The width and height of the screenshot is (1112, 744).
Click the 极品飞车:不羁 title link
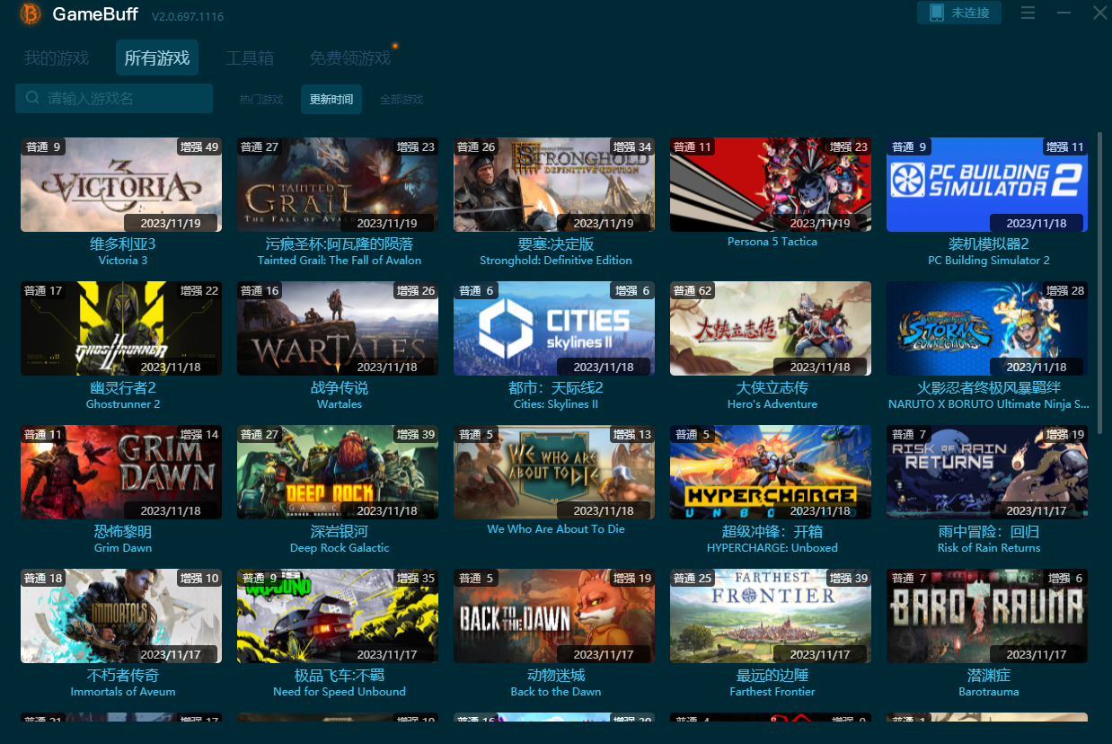340,675
